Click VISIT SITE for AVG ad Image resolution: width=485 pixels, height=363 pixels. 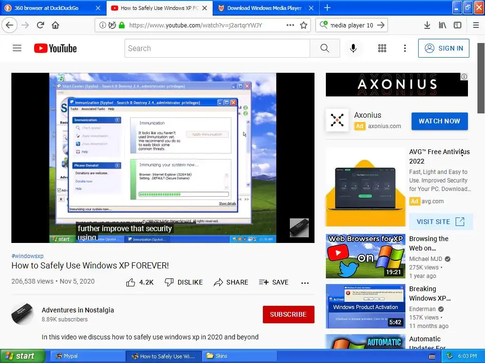[441, 222]
